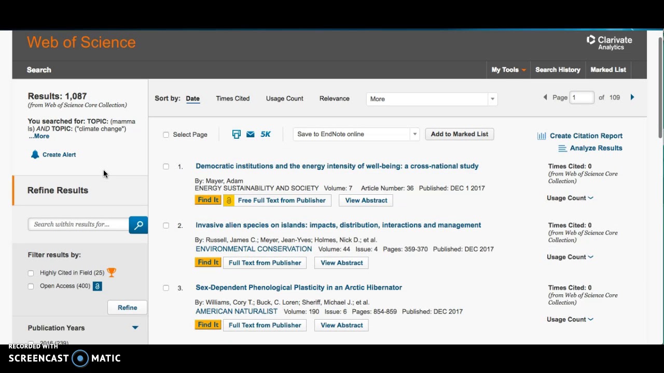664x373 pixels.
Task: Sort results by Date
Action: (x=192, y=98)
